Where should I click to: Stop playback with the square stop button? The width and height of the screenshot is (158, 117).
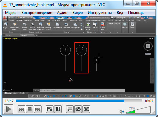30,109
